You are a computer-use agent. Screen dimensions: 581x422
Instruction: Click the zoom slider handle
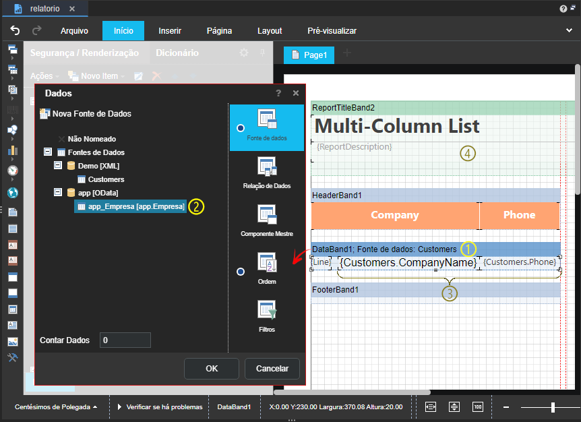[x=553, y=407]
